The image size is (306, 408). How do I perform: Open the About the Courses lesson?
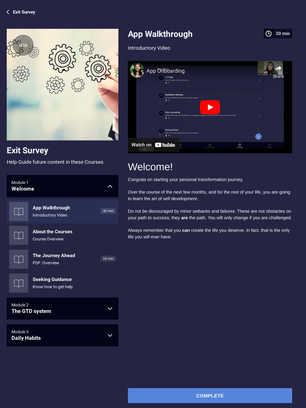63,235
